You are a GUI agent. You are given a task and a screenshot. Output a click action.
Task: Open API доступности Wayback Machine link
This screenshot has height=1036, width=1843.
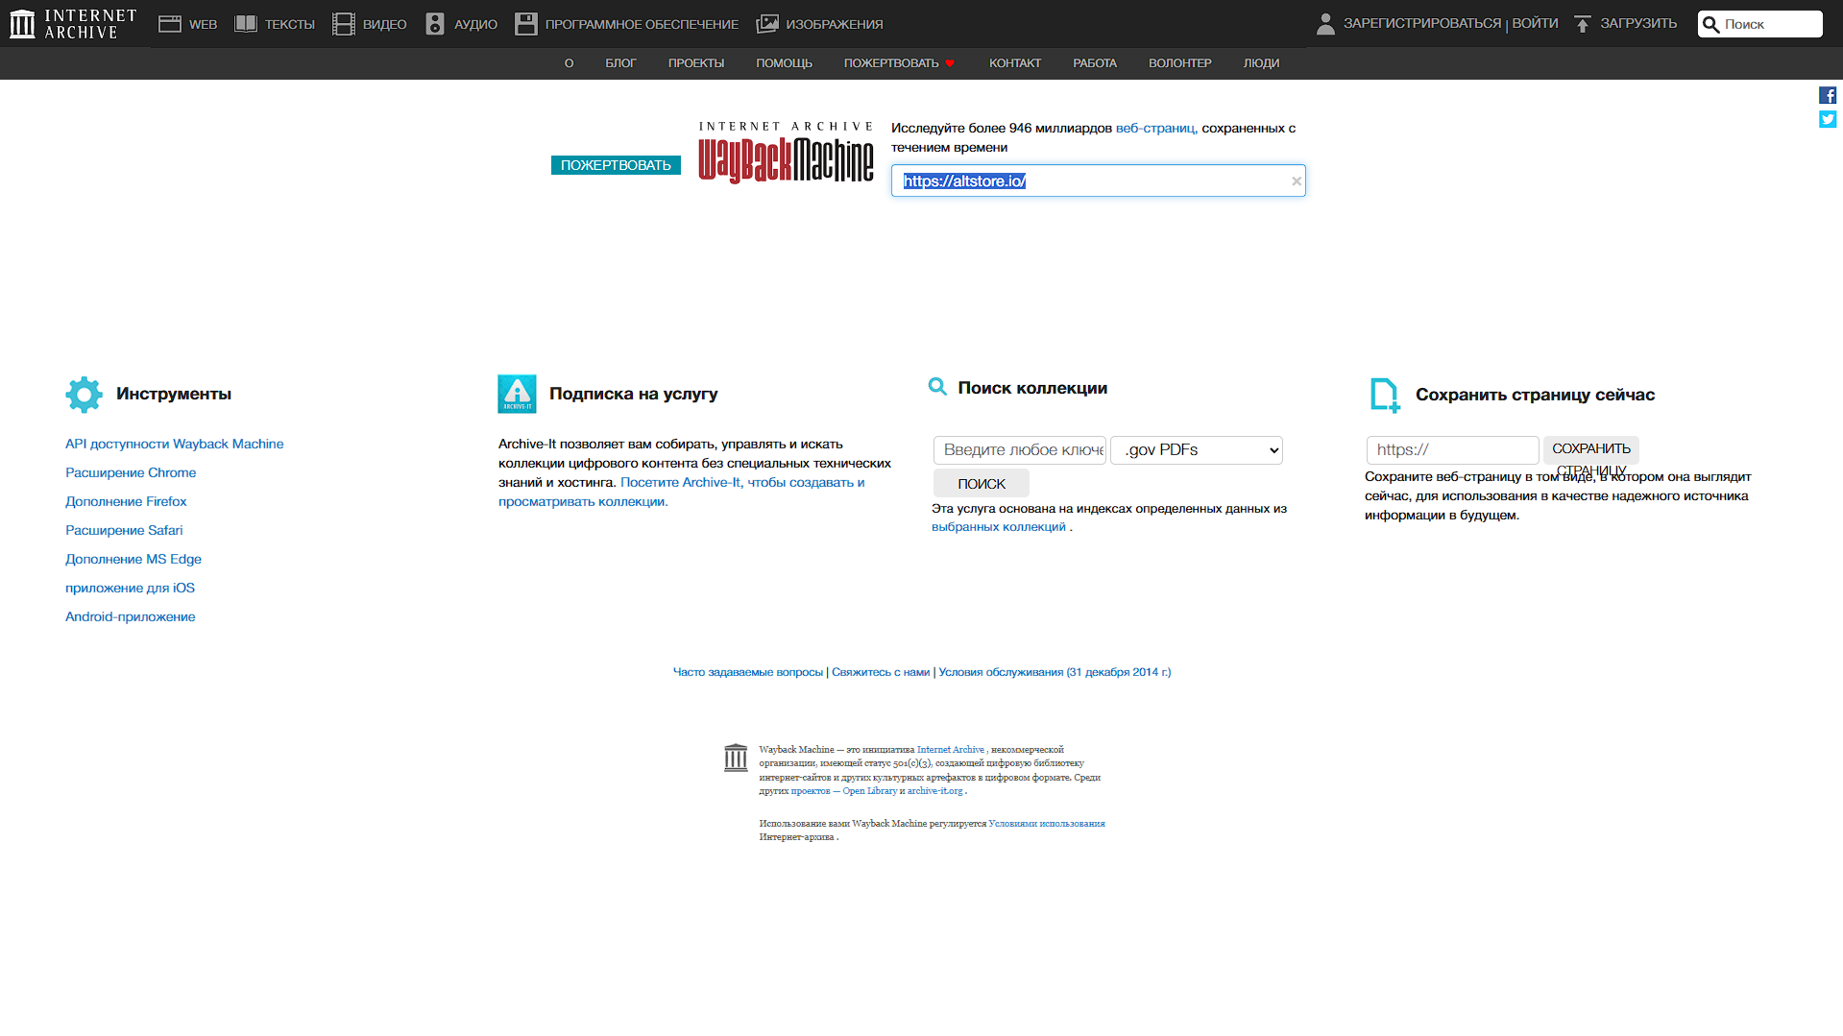point(175,444)
